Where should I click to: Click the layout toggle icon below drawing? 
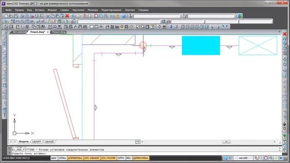pyautogui.click(x=137, y=142)
